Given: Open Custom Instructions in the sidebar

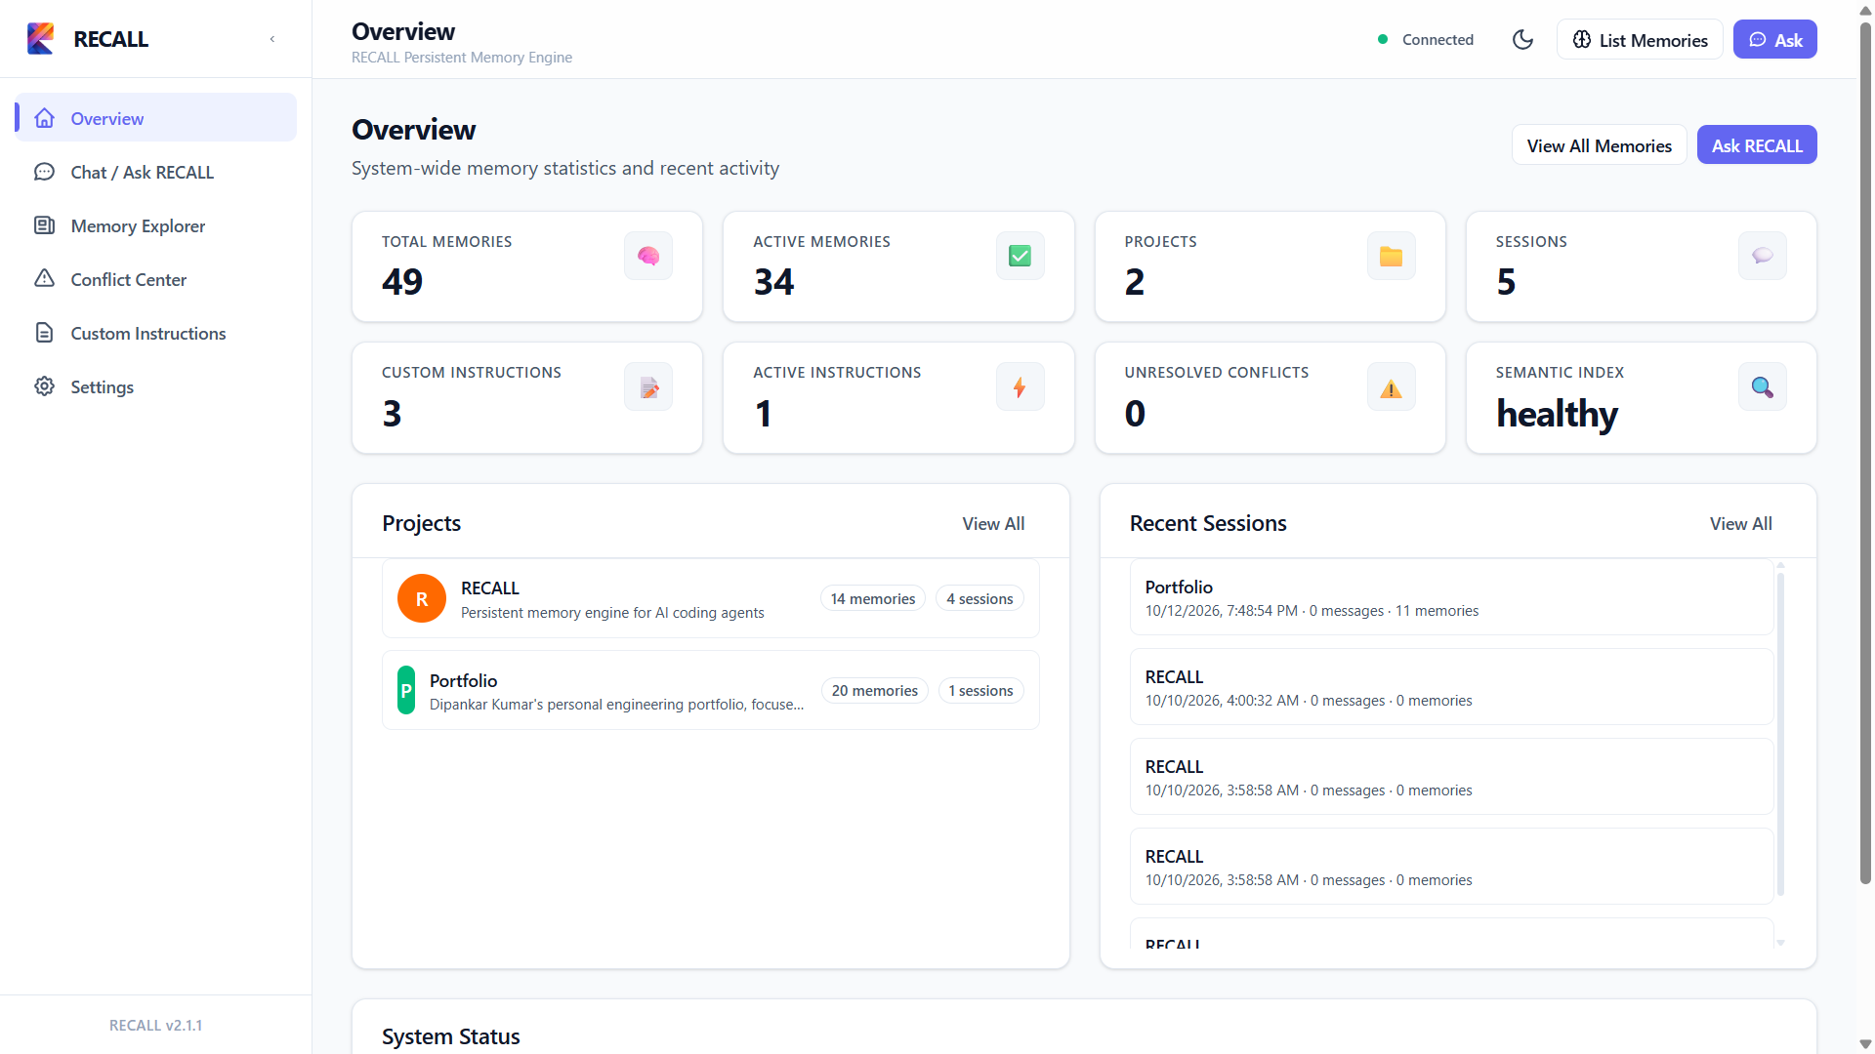Looking at the screenshot, I should coord(156,333).
